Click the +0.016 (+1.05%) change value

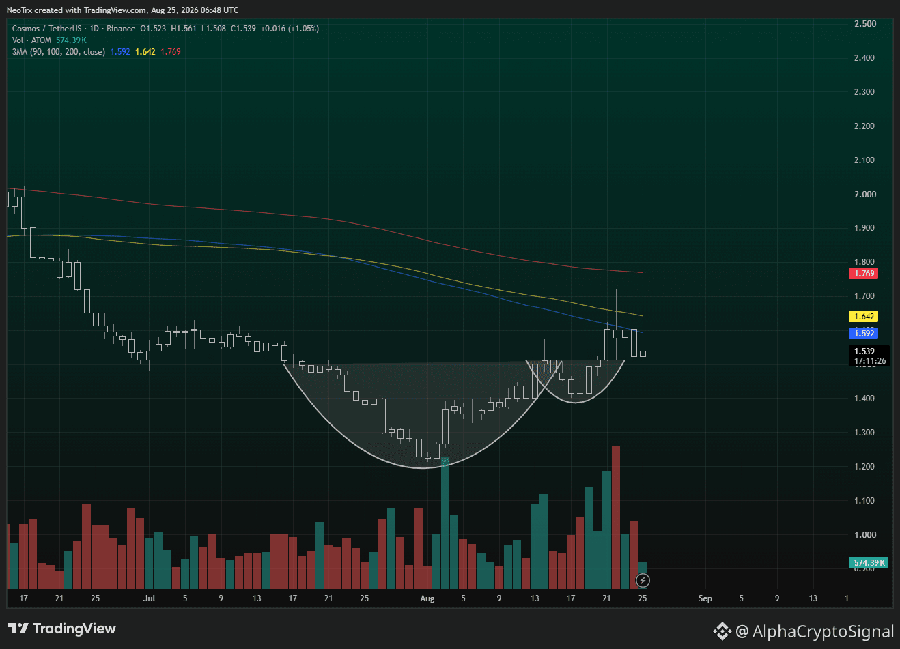(290, 29)
